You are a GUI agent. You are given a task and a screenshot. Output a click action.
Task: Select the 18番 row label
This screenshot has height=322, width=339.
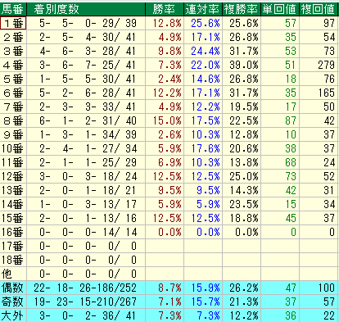coord(13,260)
